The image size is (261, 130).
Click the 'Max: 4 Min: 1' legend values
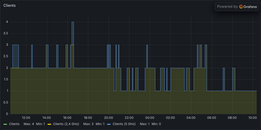[34, 124]
